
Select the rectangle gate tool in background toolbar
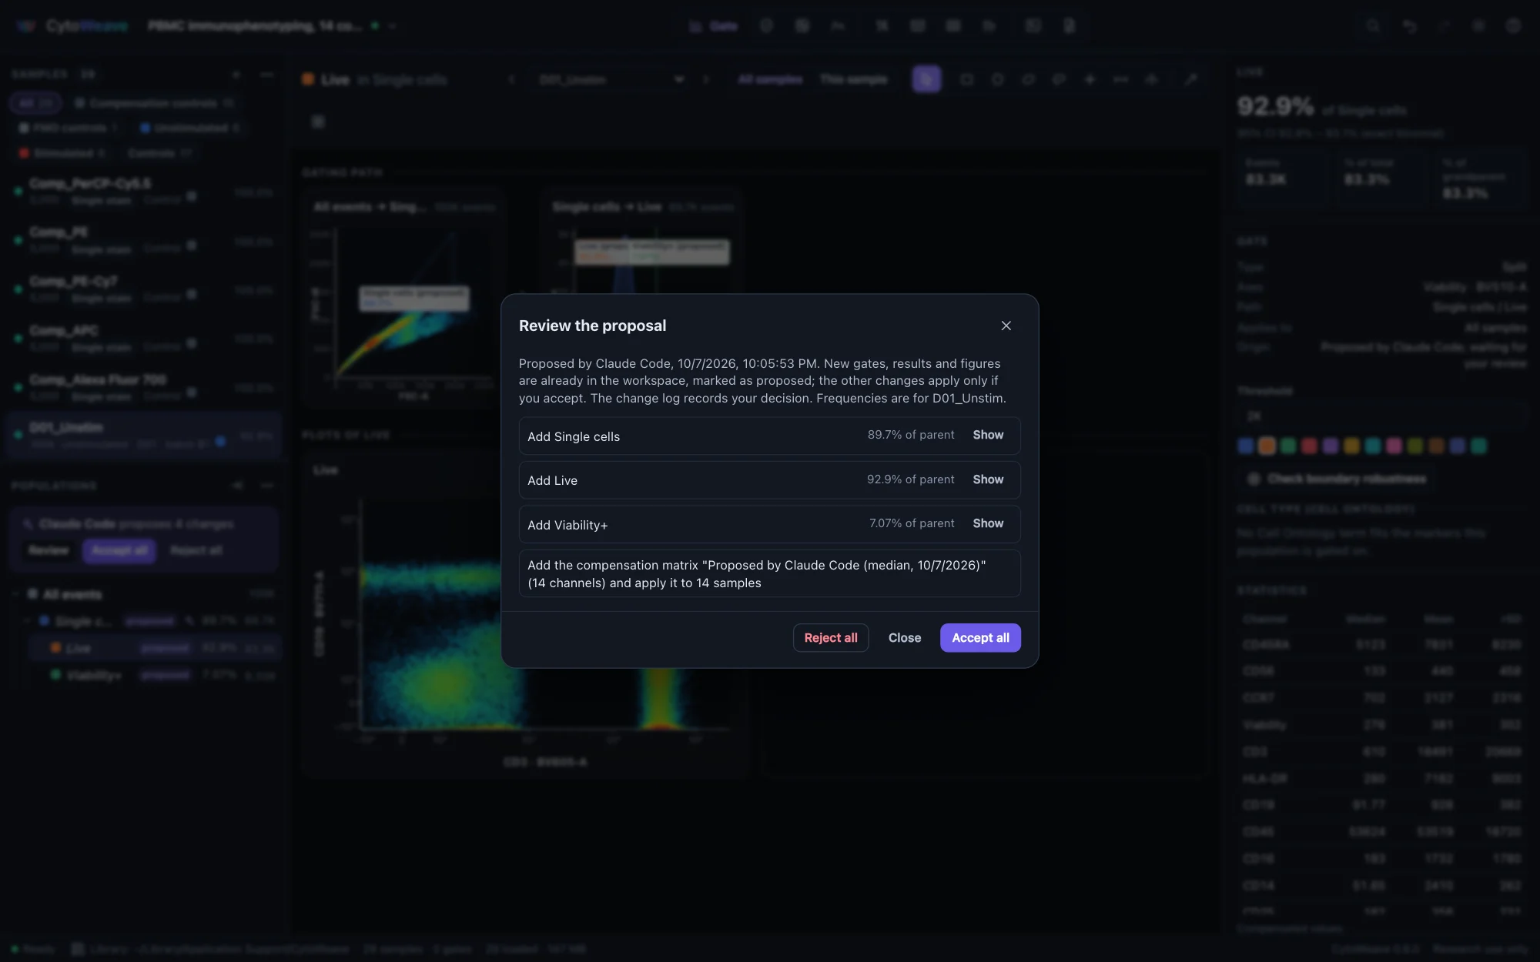(967, 79)
